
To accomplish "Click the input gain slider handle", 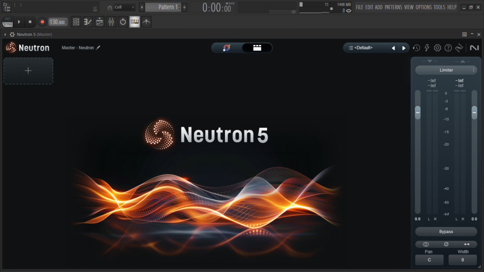I will (x=418, y=112).
